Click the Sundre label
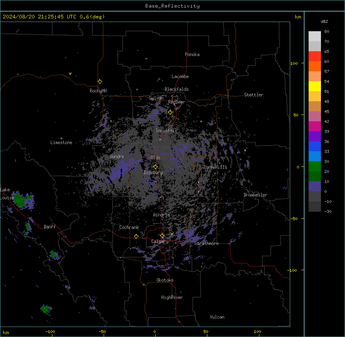 click(117, 156)
